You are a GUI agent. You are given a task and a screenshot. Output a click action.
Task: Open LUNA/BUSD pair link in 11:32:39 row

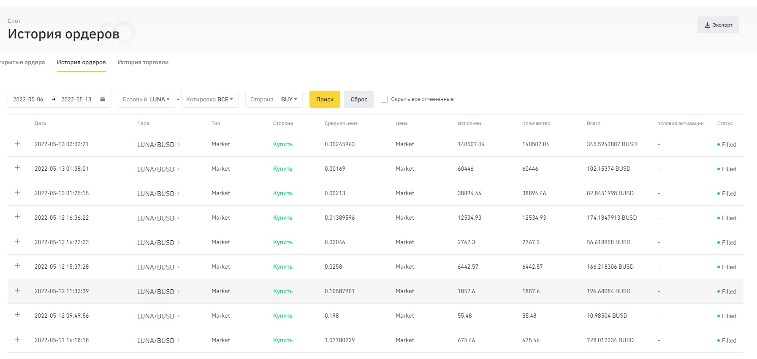pos(158,291)
